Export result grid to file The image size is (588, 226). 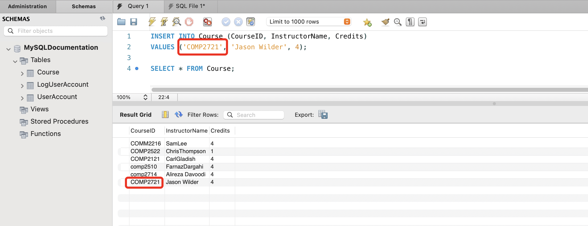pyautogui.click(x=323, y=114)
